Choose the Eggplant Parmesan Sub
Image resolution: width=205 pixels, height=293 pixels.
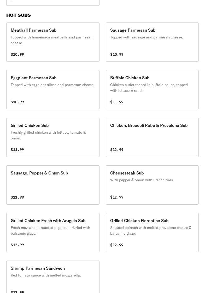[53, 90]
